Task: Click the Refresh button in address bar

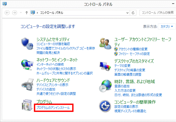Action: tap(133, 13)
